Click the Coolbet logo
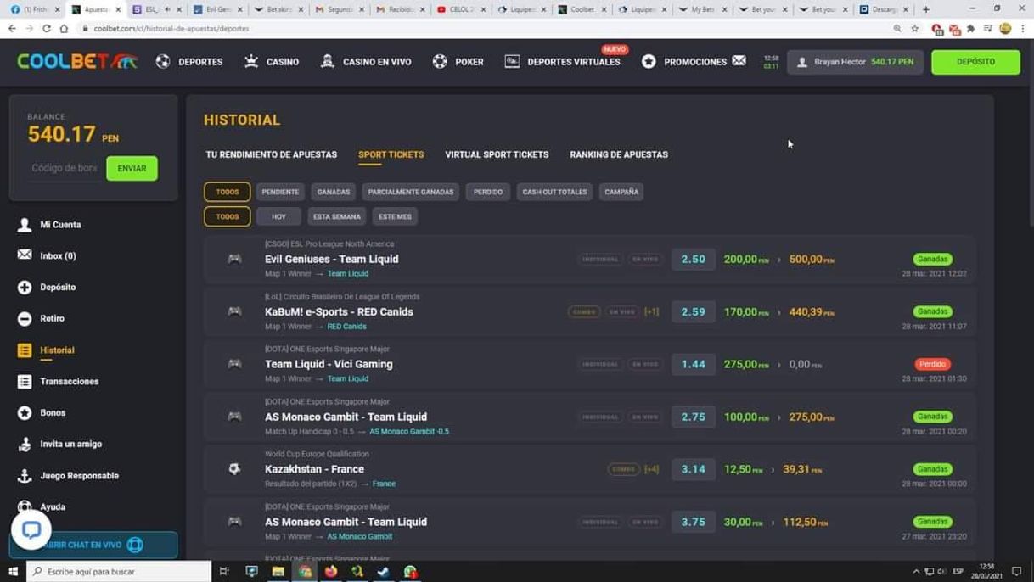Viewport: 1034px width, 582px height. 76,61
